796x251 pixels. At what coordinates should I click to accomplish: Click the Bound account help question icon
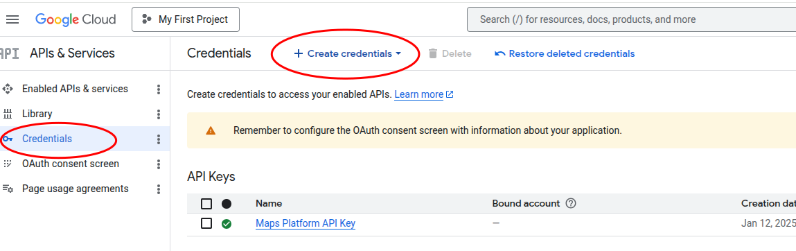[571, 204]
